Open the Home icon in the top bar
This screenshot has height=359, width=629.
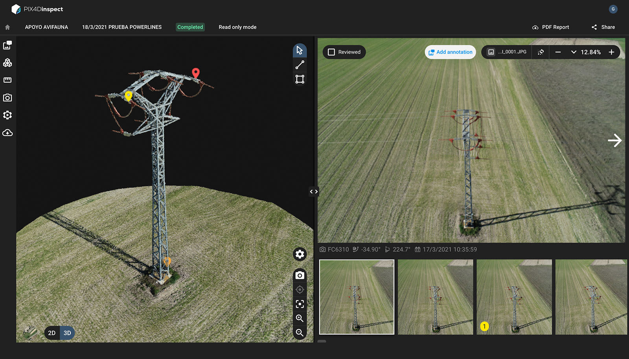(x=7, y=27)
